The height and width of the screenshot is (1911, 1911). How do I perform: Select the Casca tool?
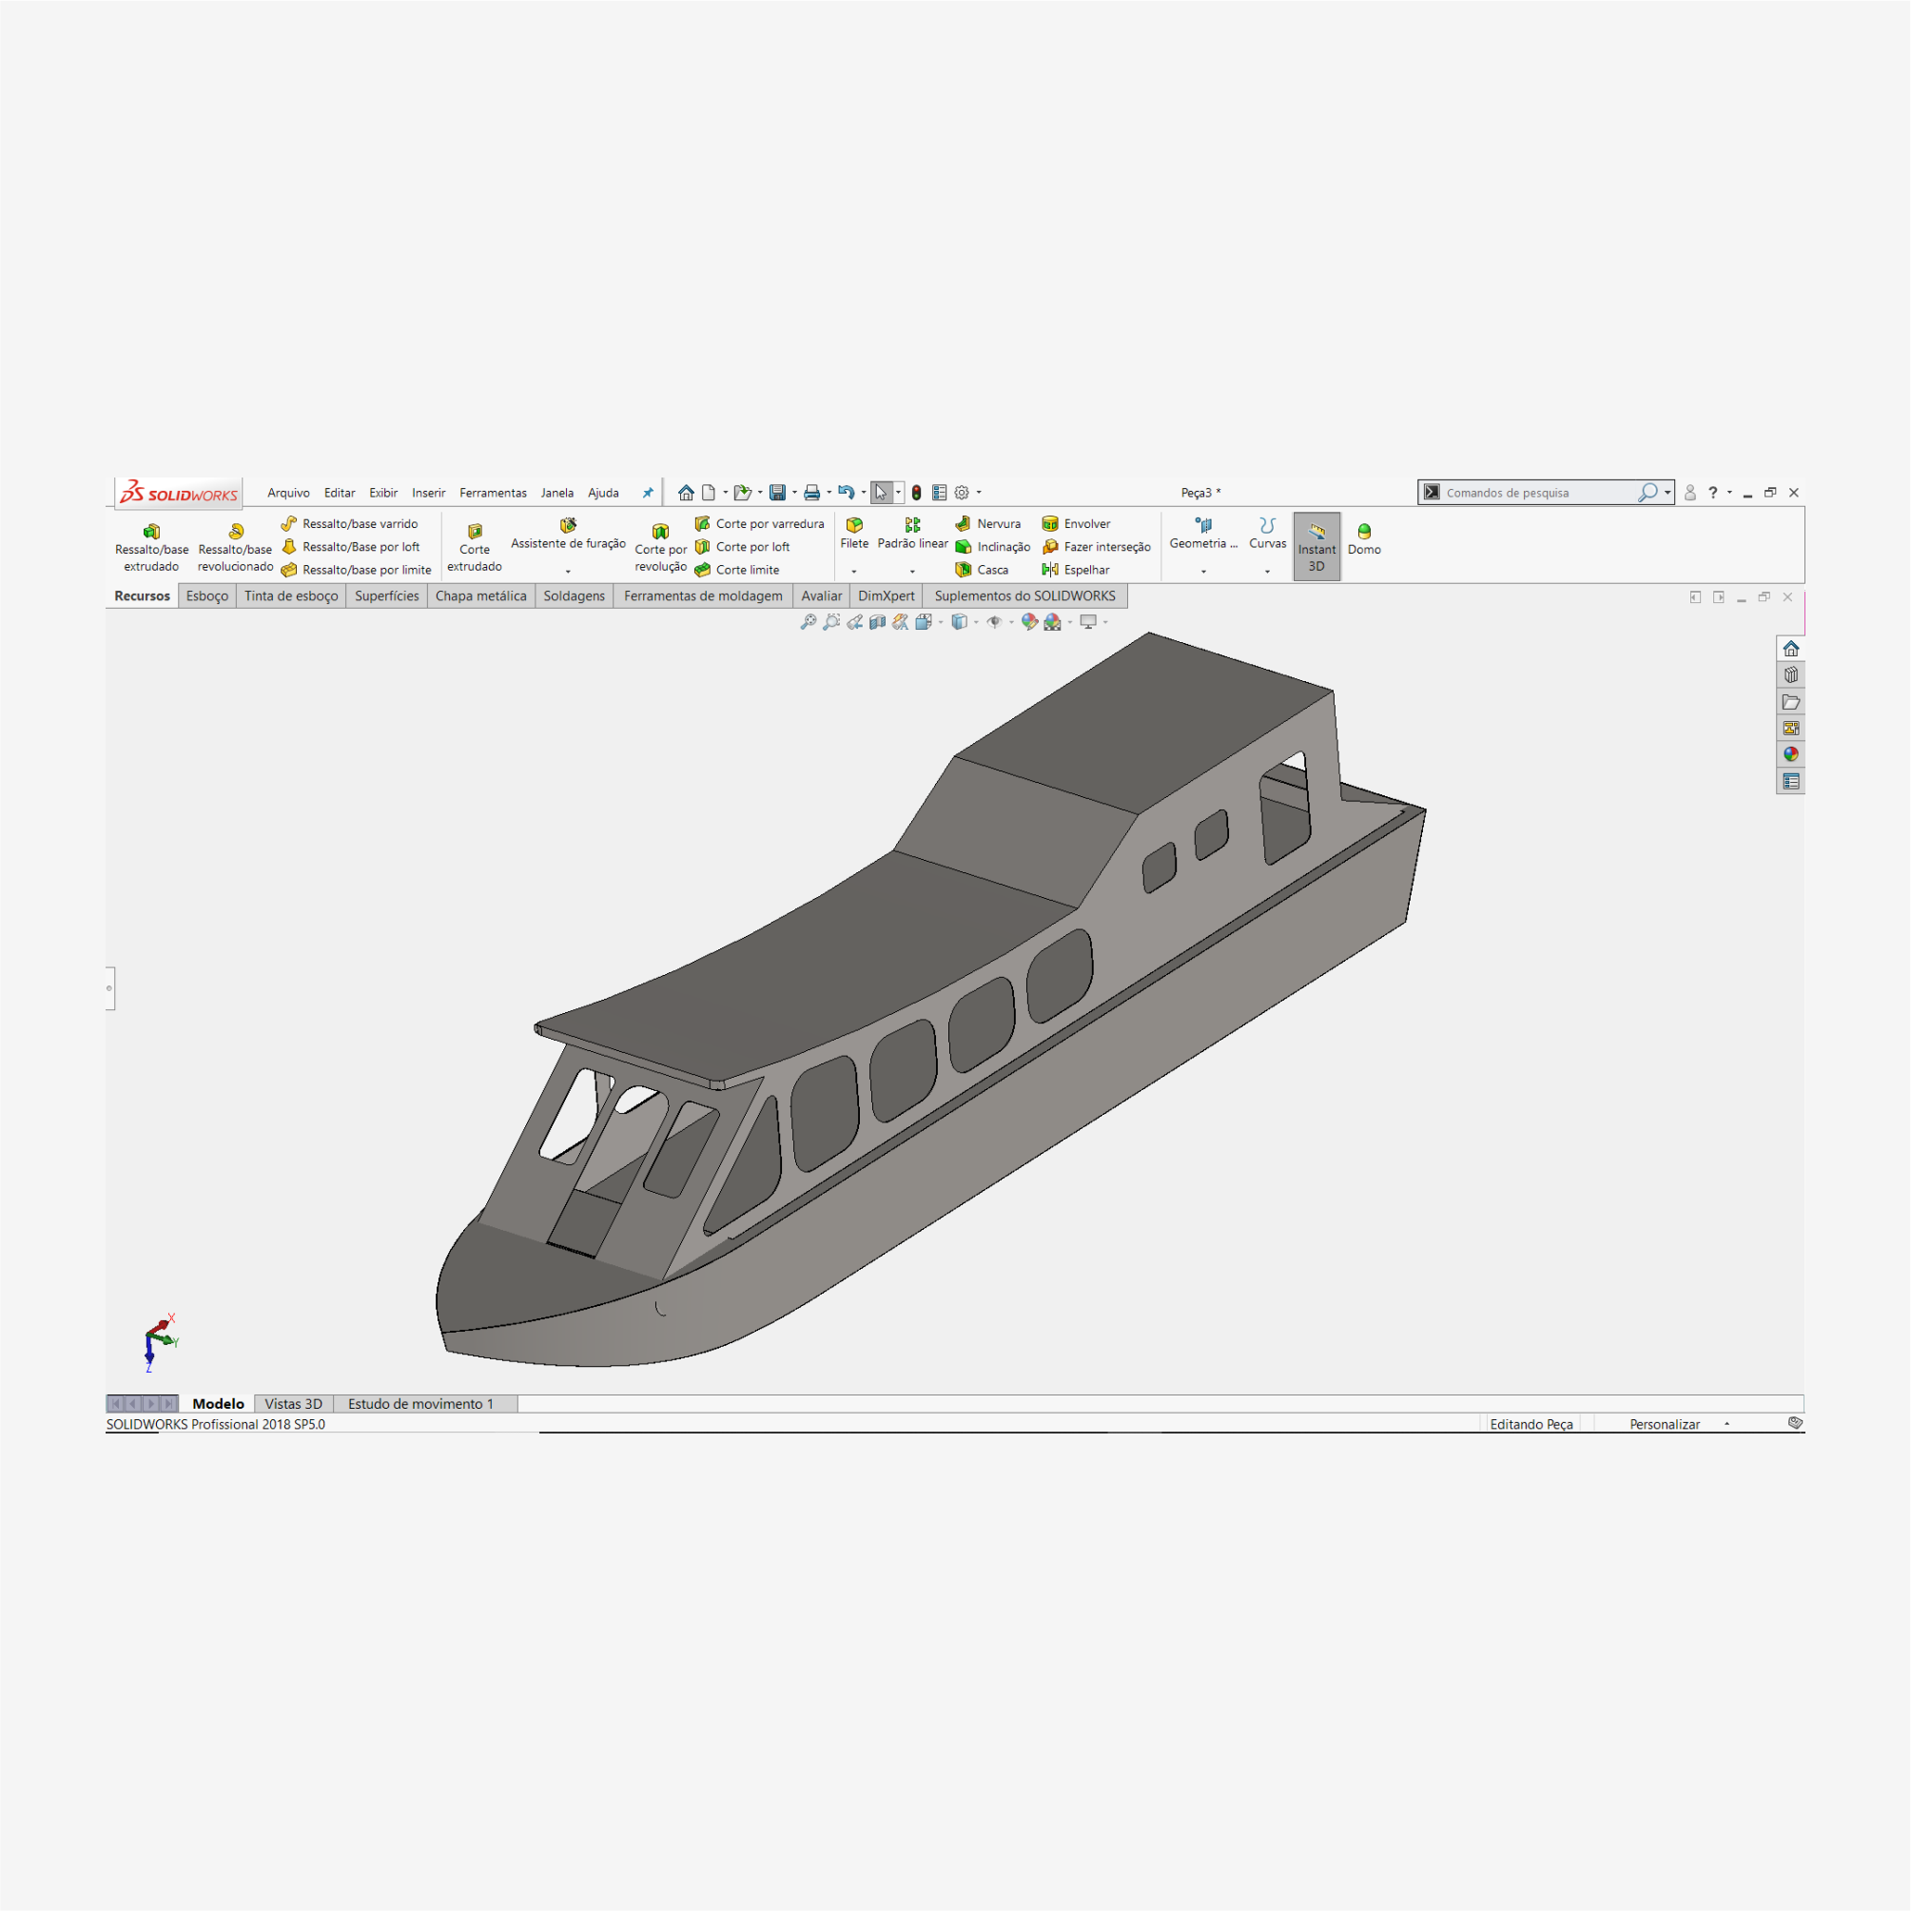click(x=983, y=570)
